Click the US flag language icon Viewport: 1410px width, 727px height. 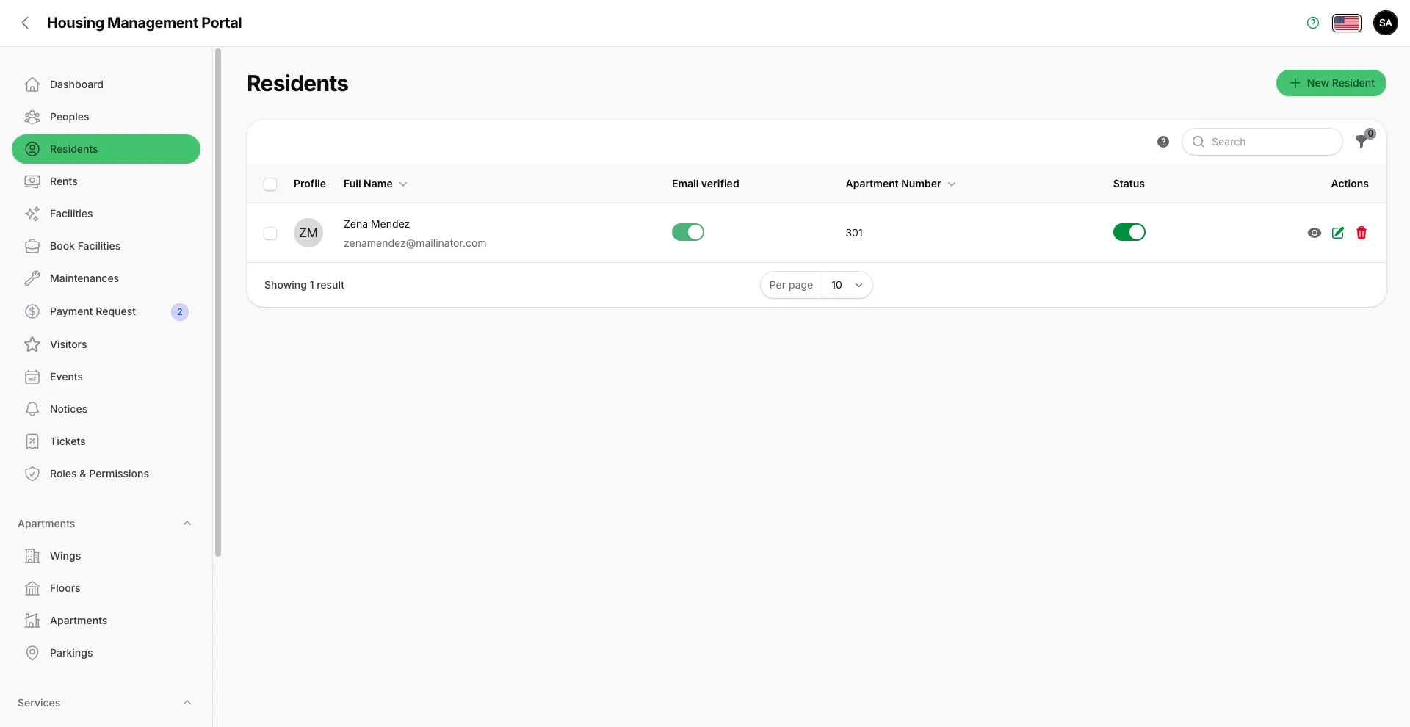[x=1347, y=23]
